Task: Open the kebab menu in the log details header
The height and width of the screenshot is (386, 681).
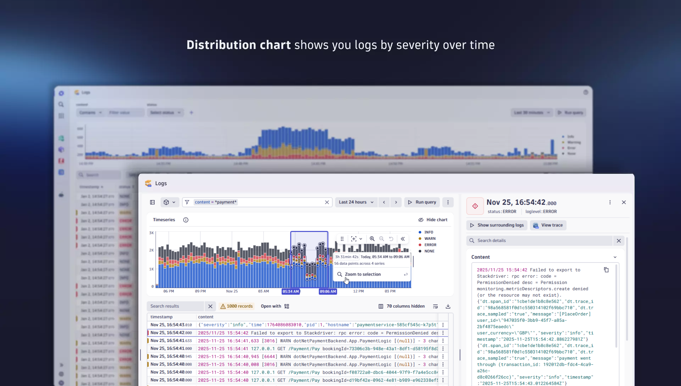Action: (610, 202)
